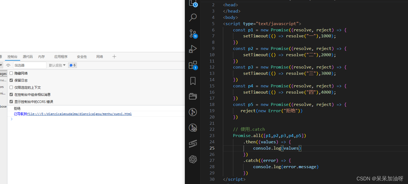The width and height of the screenshot is (408, 184).
Task: Click the 拒绝 console output line
Action: pos(17,108)
